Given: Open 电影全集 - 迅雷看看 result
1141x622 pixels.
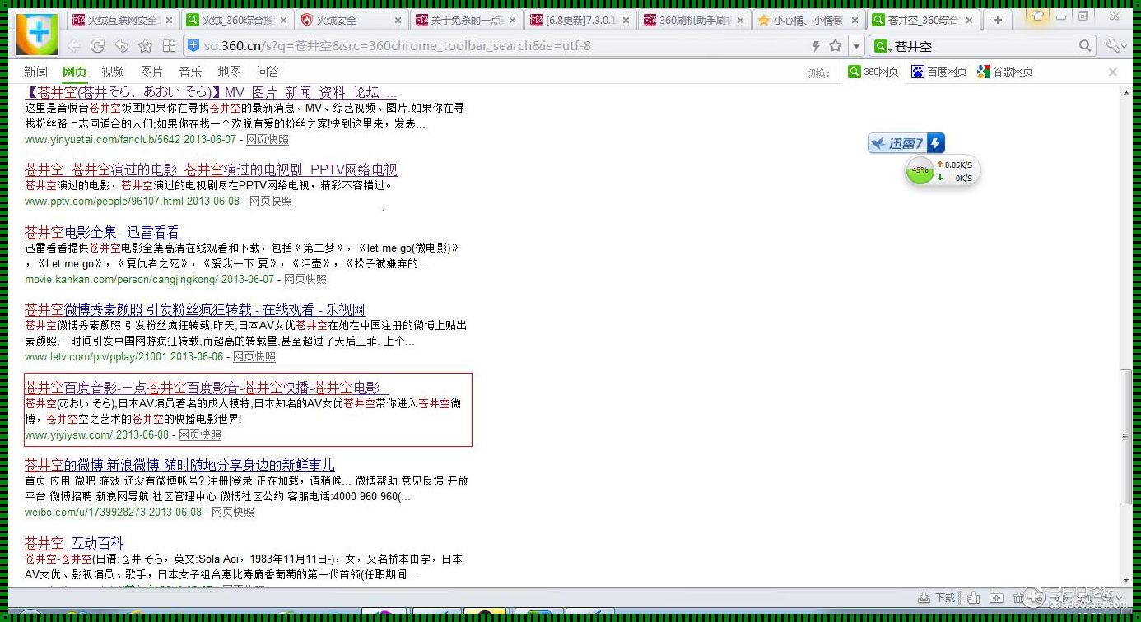Looking at the screenshot, I should (102, 233).
